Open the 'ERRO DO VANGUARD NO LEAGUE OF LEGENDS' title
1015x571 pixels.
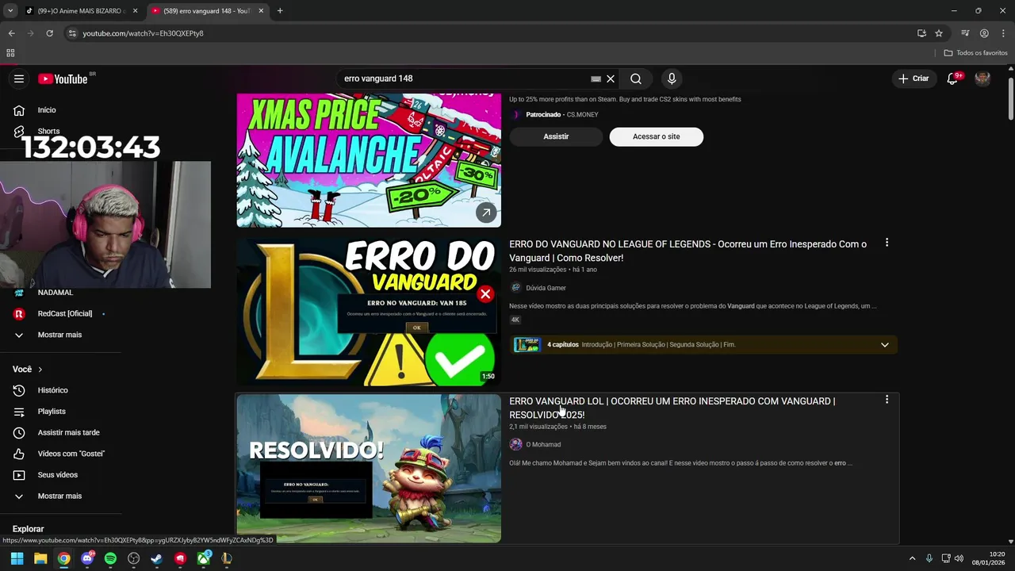(x=688, y=251)
